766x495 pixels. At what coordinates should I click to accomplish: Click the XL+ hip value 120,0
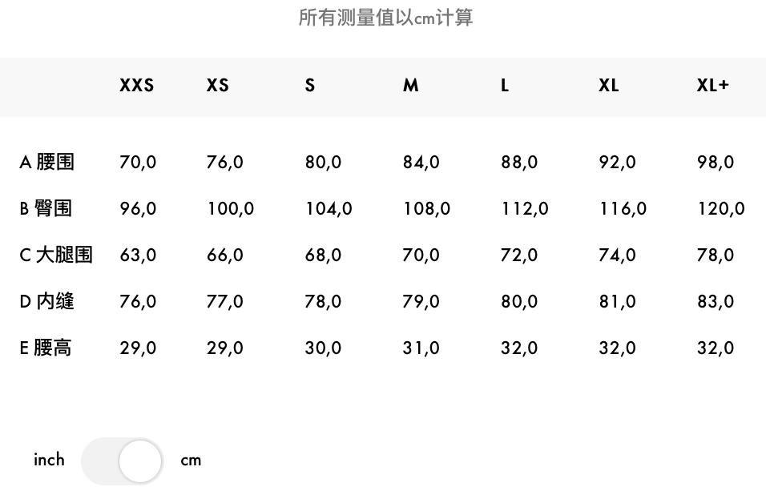point(720,209)
